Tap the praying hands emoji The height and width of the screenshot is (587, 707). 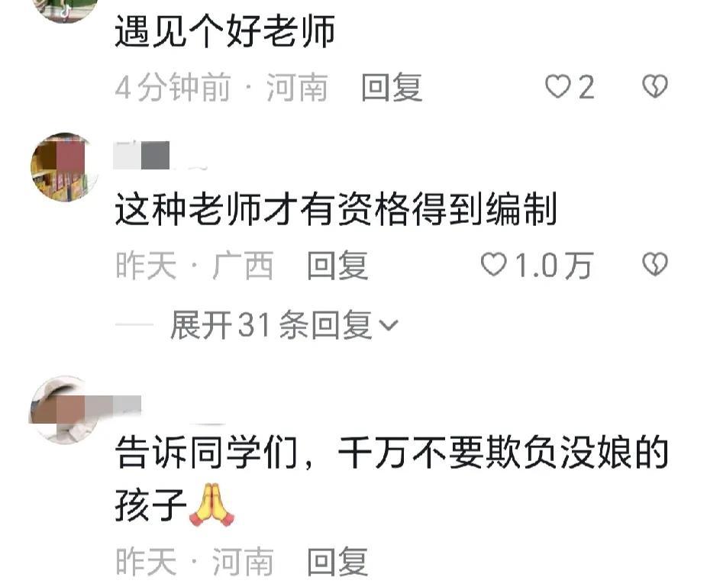coord(212,505)
